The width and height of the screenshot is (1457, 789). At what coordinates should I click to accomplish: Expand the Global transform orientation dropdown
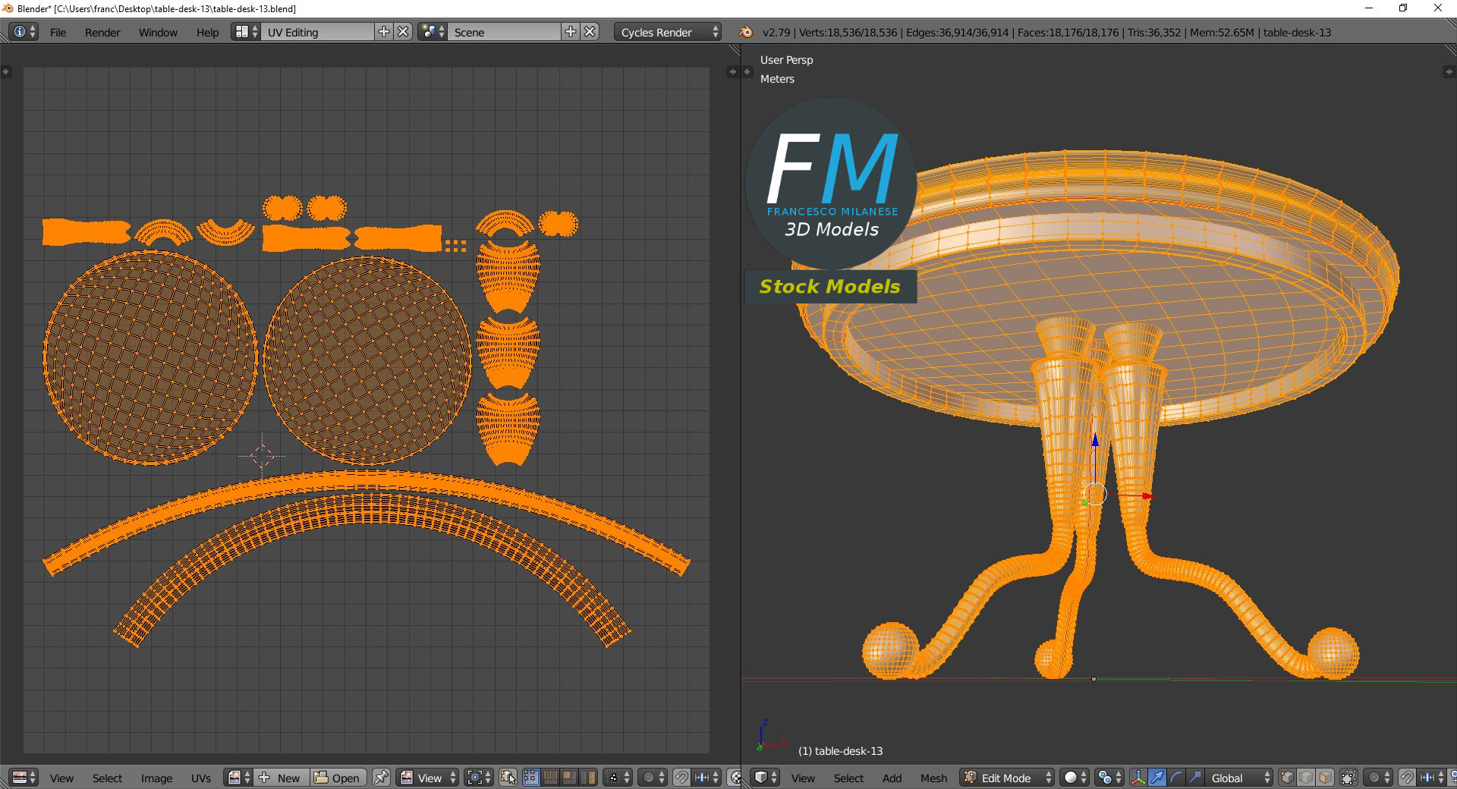pyautogui.click(x=1239, y=778)
